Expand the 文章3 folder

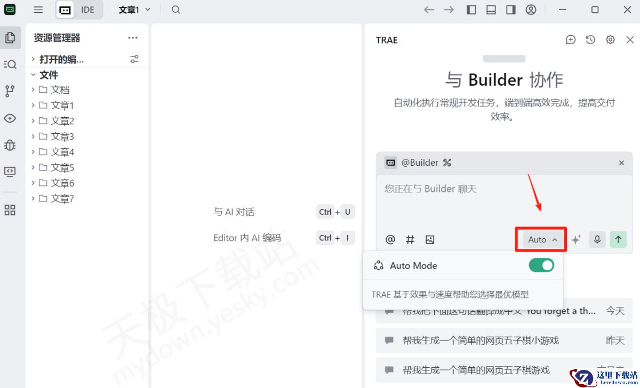pos(88,136)
